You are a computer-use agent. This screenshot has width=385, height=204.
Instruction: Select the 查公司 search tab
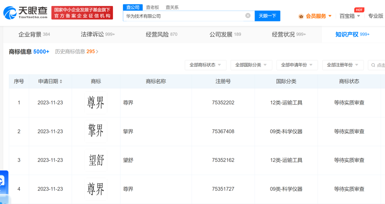133,7
